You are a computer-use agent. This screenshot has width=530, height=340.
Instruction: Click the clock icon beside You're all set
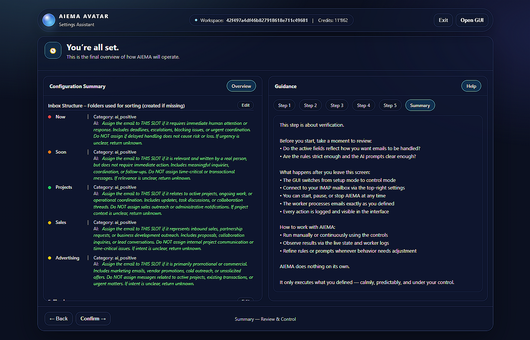click(53, 51)
